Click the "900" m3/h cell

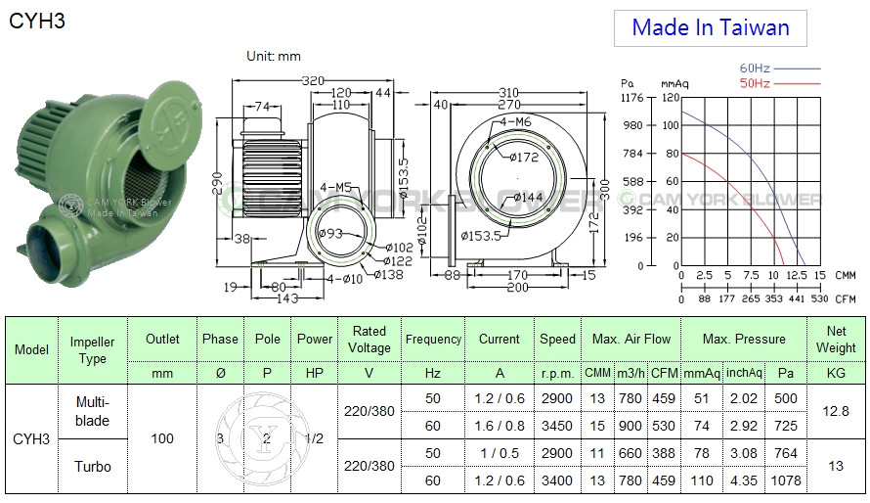coord(631,426)
